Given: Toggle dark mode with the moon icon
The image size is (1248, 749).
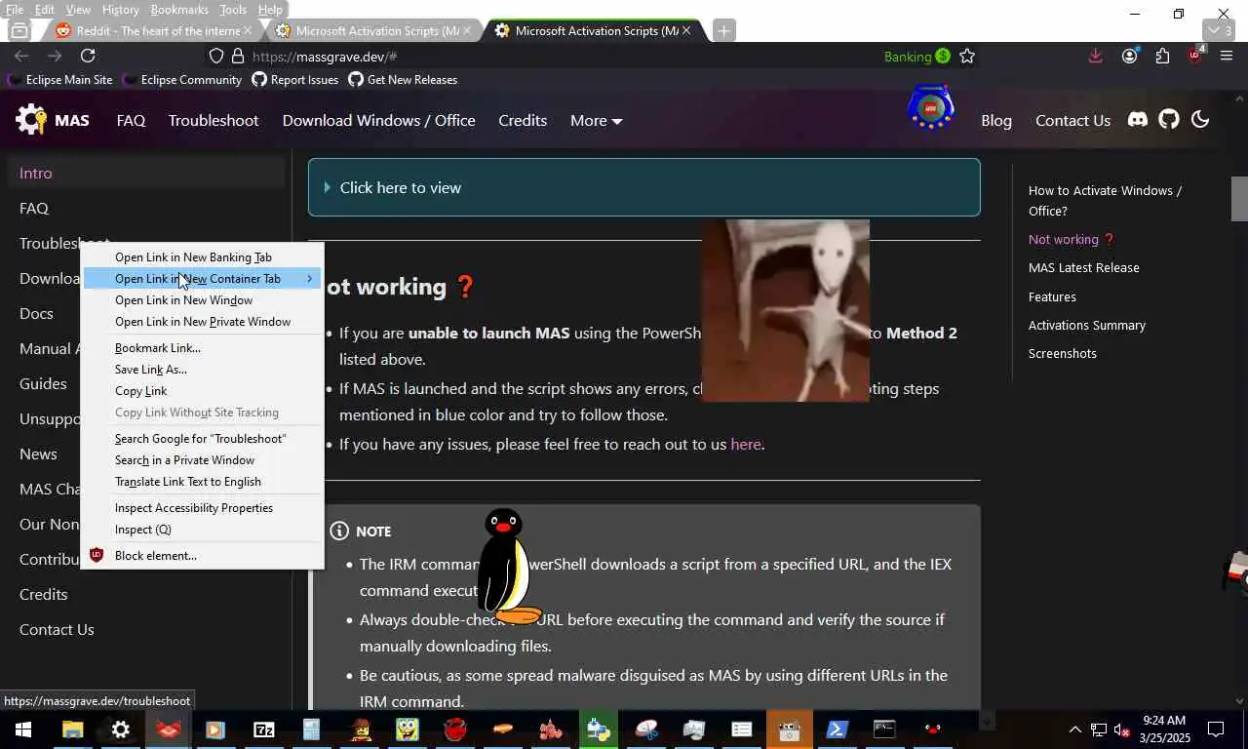Looking at the screenshot, I should [1200, 120].
